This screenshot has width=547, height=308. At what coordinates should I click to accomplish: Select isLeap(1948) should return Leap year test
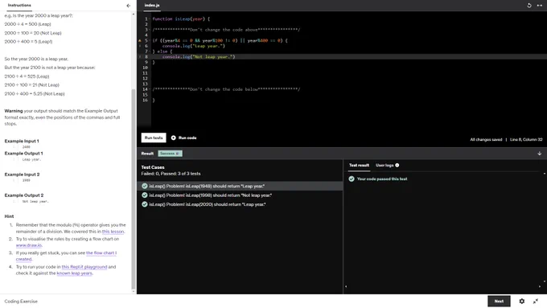coord(240,187)
